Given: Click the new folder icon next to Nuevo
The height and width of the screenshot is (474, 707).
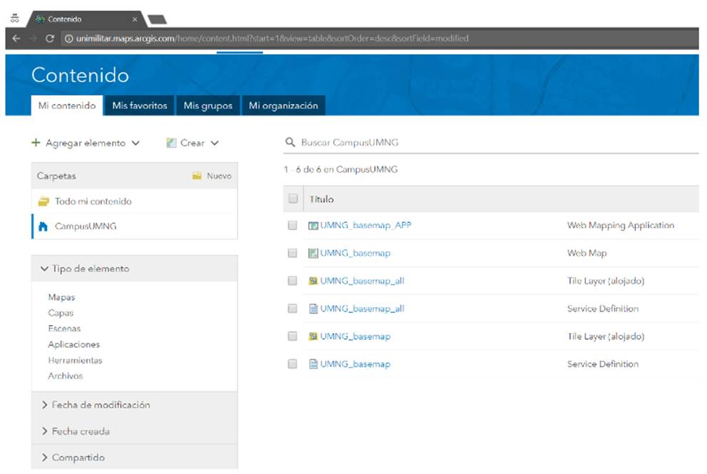Looking at the screenshot, I should coord(197,176).
